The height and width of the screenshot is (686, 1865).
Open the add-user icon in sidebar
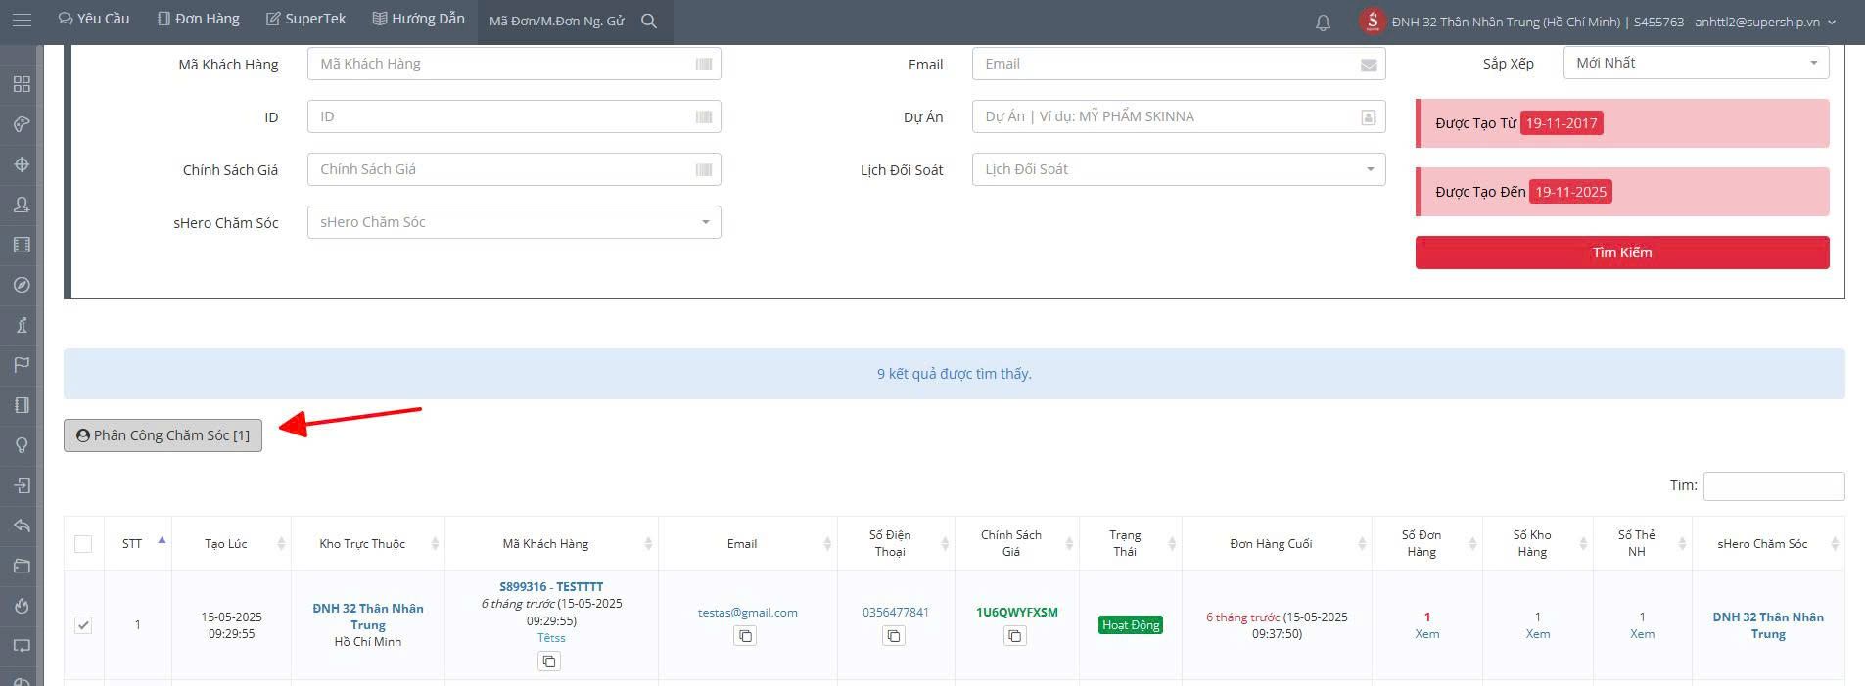pyautogui.click(x=22, y=205)
